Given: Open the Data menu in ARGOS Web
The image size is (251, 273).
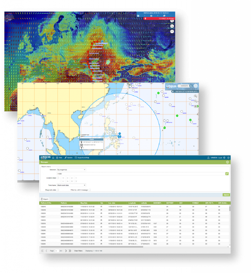Looking at the screenshot, I should point(60,158).
